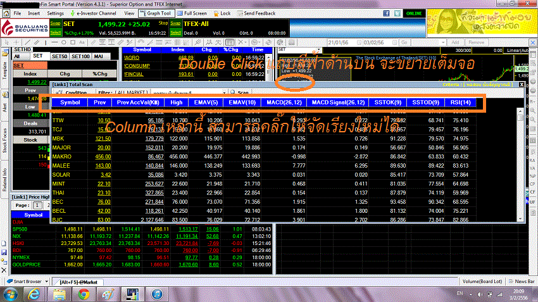
Task: Click the X icon at left sidebar bottom
Action: [4, 270]
